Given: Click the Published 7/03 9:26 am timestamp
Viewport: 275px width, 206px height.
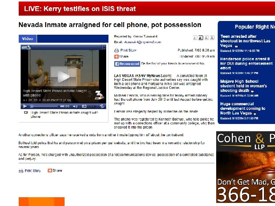Looking at the screenshot, I should 196,50.
